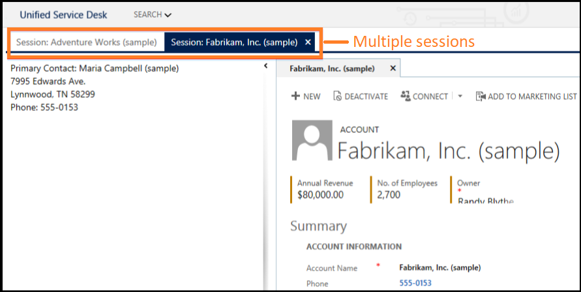Close the Fabrikam, Inc. (sample) account tab
Viewport: 581px width, 292px height.
[x=393, y=68]
